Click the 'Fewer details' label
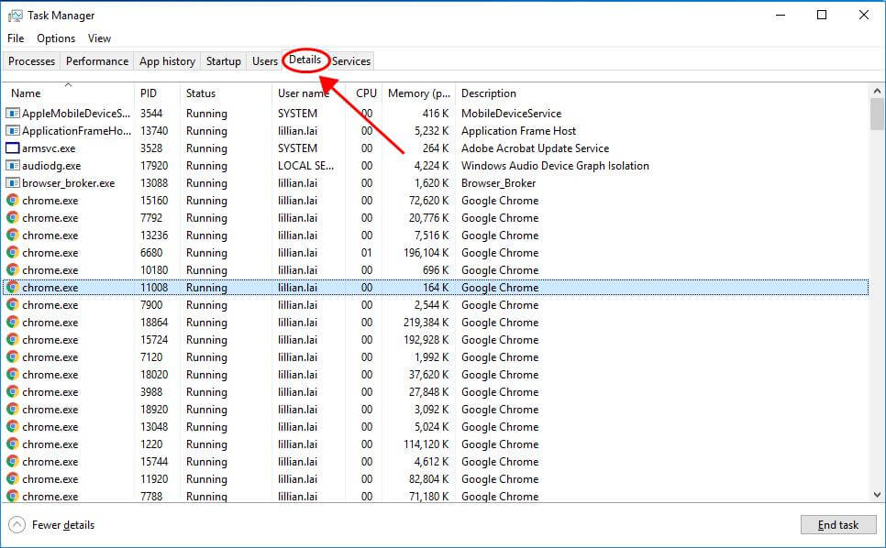This screenshot has height=548, width=886. (x=63, y=525)
